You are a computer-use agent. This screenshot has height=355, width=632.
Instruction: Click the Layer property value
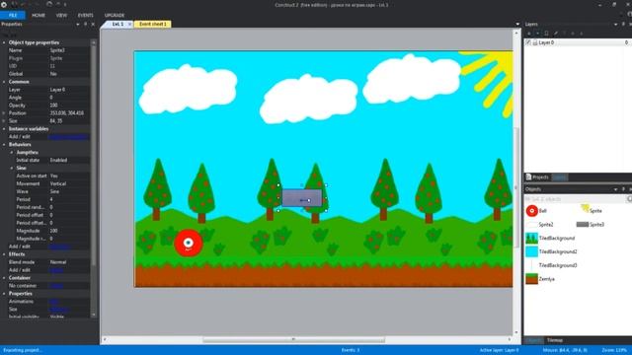68,90
